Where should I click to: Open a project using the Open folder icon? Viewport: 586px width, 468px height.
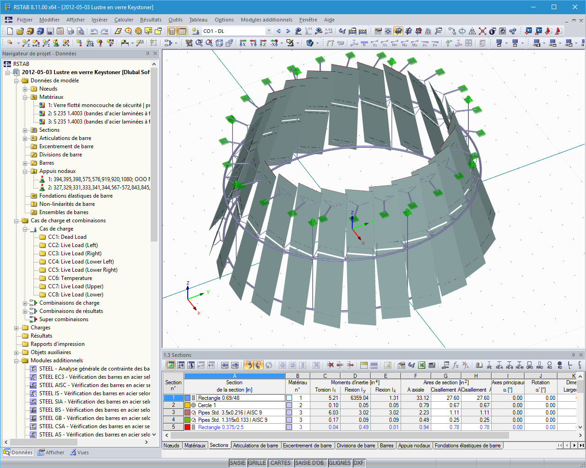click(x=19, y=31)
